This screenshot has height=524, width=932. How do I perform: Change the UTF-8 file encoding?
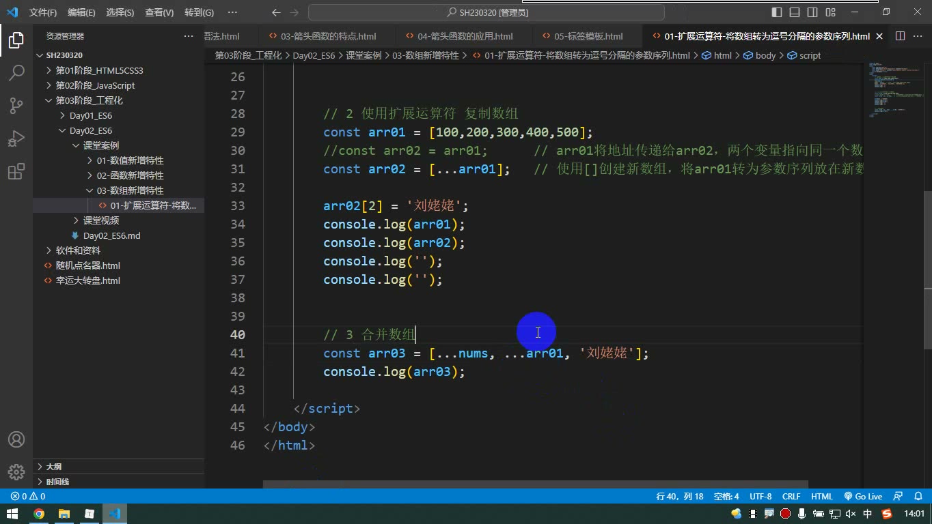tap(760, 497)
